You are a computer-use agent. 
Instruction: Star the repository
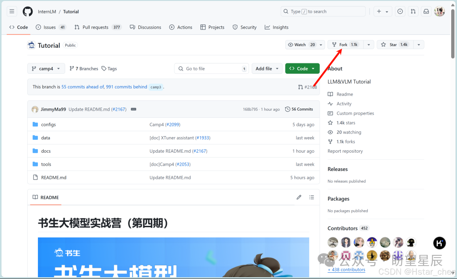click(x=395, y=45)
